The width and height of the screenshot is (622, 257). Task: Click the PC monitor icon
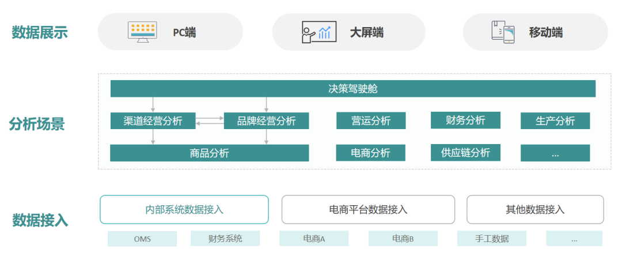[142, 32]
